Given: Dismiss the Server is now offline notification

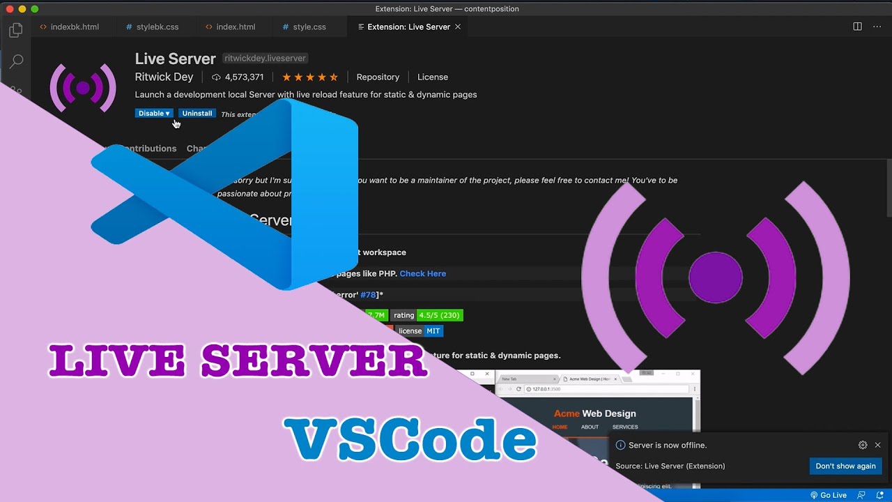Looking at the screenshot, I should 877,445.
